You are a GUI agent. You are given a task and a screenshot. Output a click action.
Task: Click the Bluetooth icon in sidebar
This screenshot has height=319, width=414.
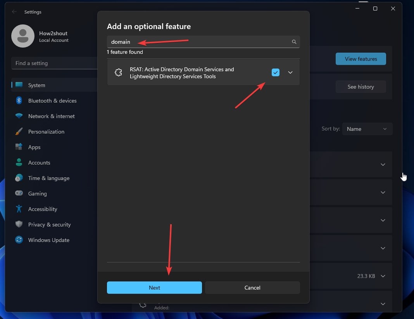[x=19, y=100]
